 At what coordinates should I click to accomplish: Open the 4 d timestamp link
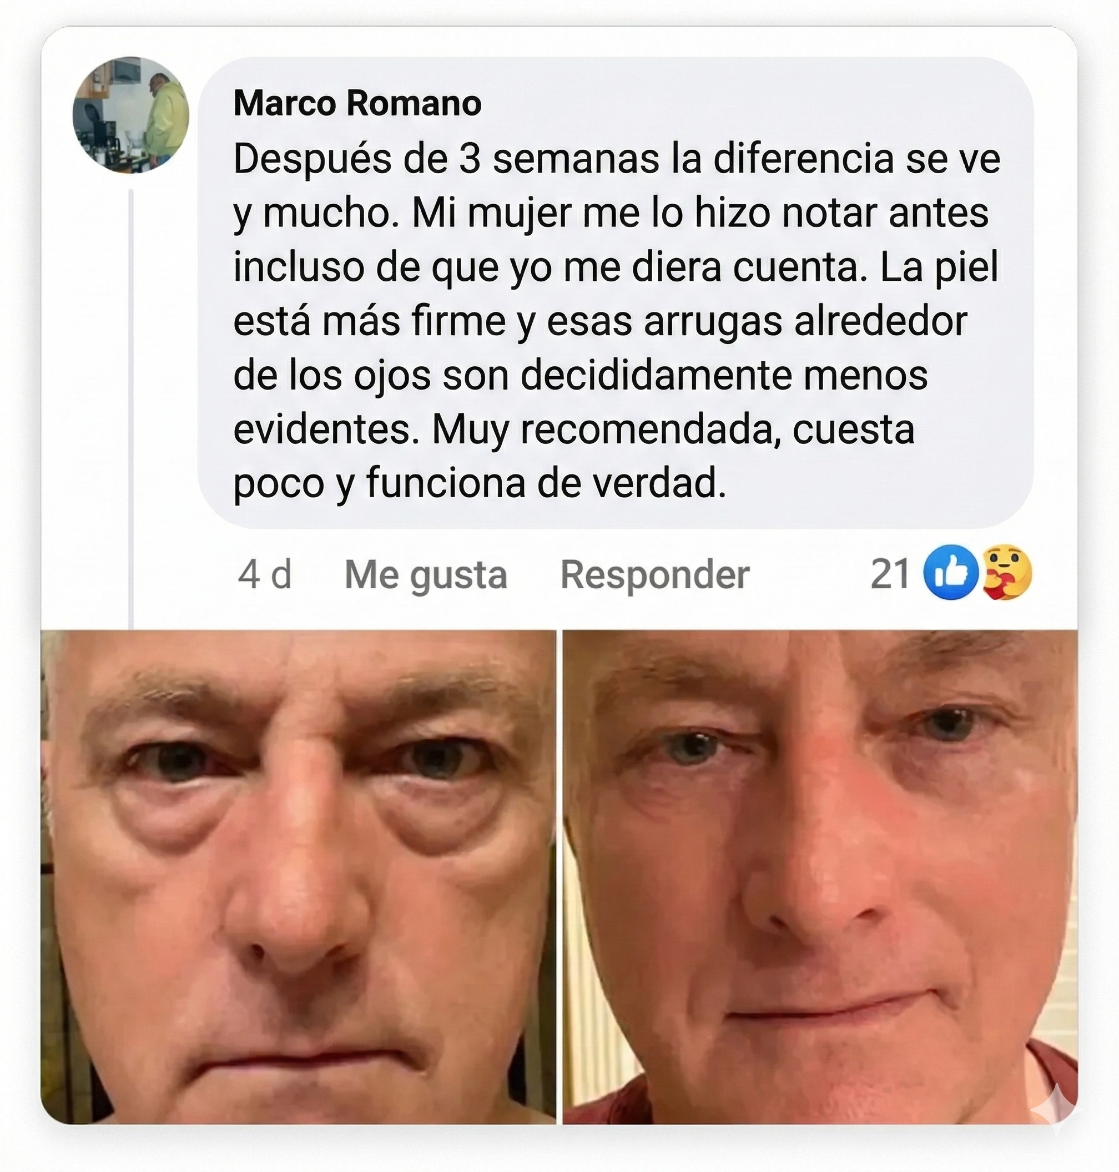pyautogui.click(x=264, y=574)
